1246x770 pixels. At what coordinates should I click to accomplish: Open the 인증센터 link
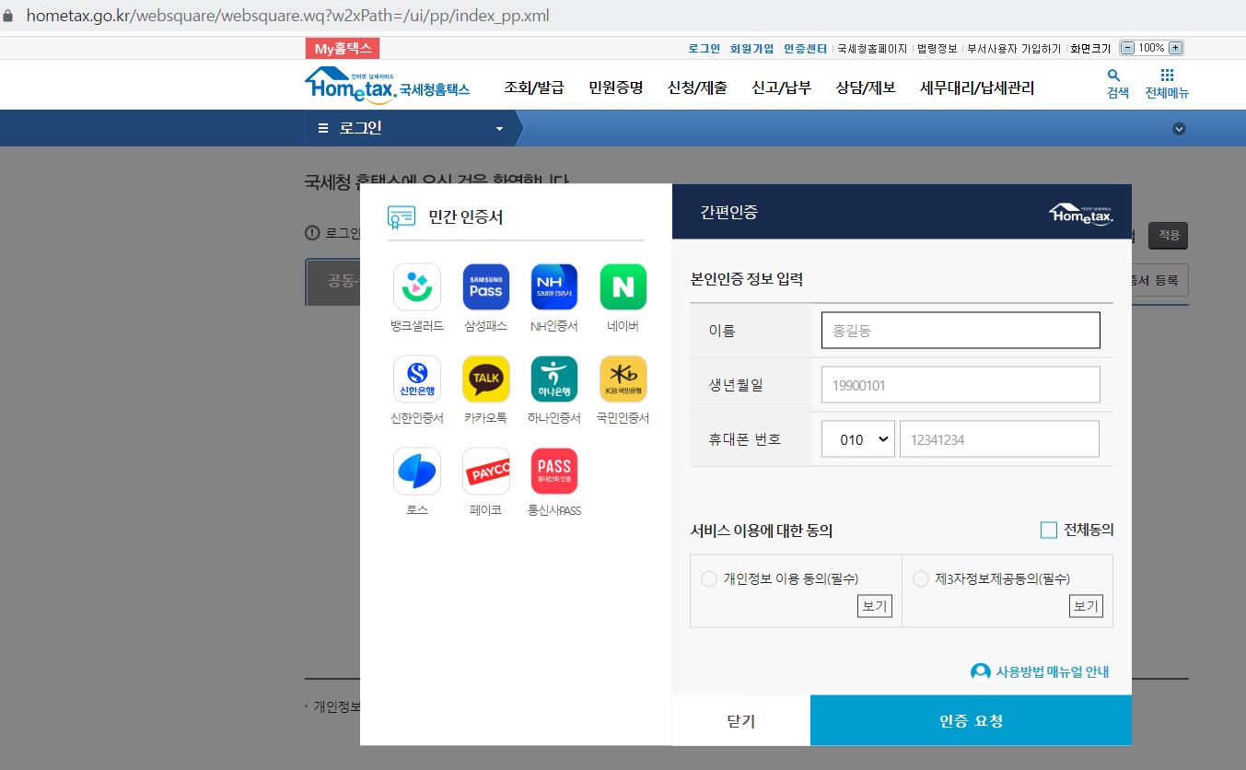click(x=806, y=48)
